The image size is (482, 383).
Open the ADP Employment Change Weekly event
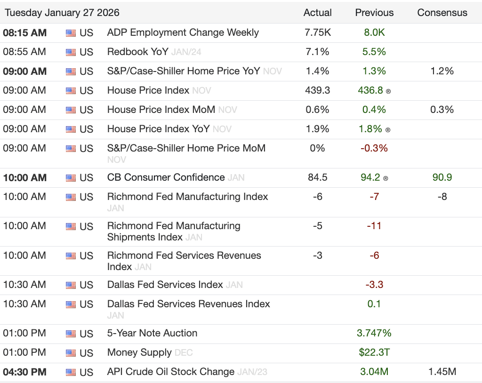tap(183, 32)
